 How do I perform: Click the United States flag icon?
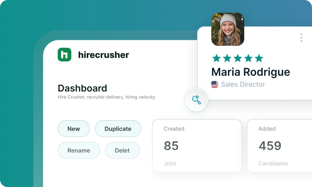point(214,85)
